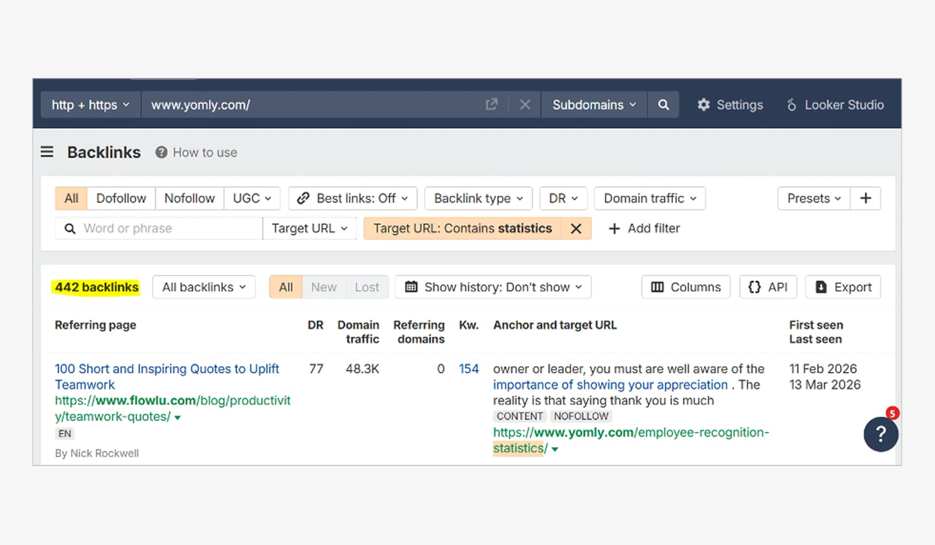Click the How to use help icon
935x545 pixels.
tap(161, 152)
